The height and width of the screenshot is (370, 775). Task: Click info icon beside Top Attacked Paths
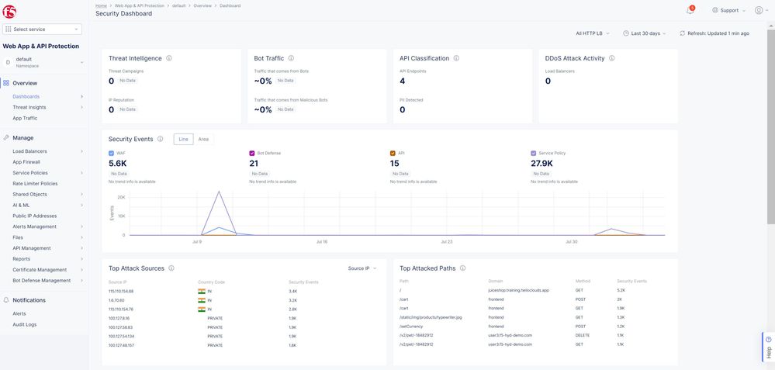coord(462,268)
